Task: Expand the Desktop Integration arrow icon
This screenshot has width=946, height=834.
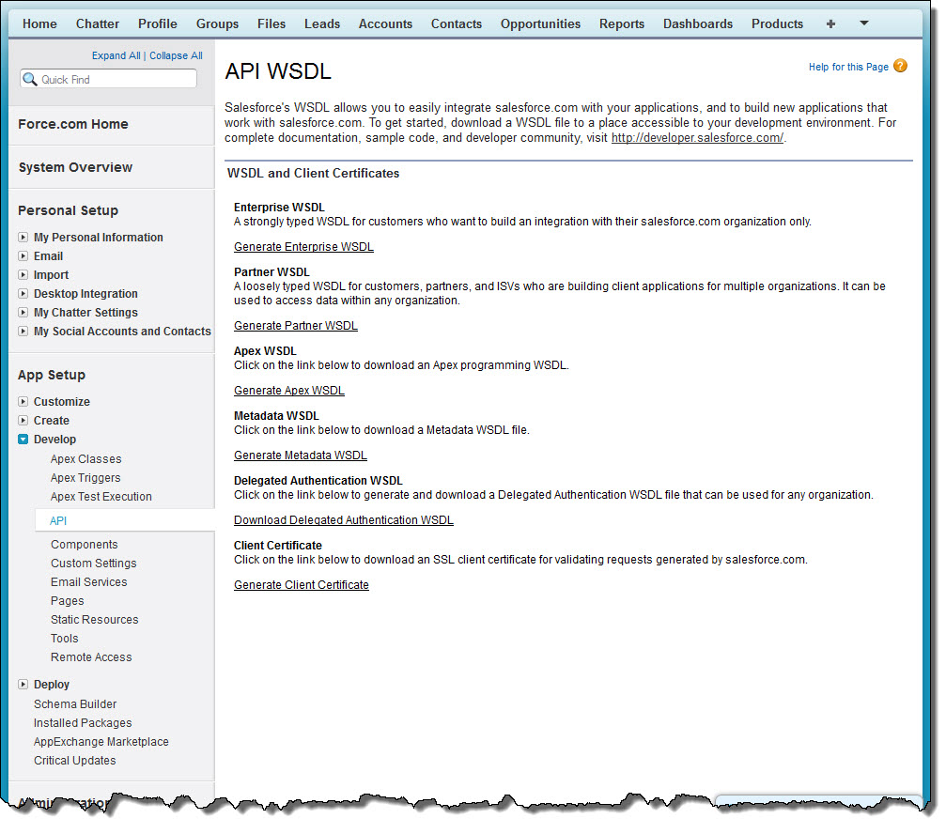Action: point(23,293)
